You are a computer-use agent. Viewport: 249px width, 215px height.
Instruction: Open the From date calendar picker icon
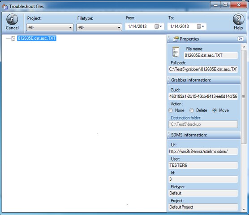pyautogui.click(x=158, y=26)
